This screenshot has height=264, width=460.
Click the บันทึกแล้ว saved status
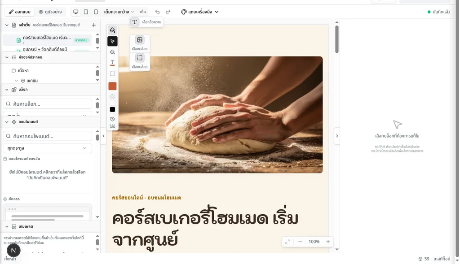tap(438, 12)
